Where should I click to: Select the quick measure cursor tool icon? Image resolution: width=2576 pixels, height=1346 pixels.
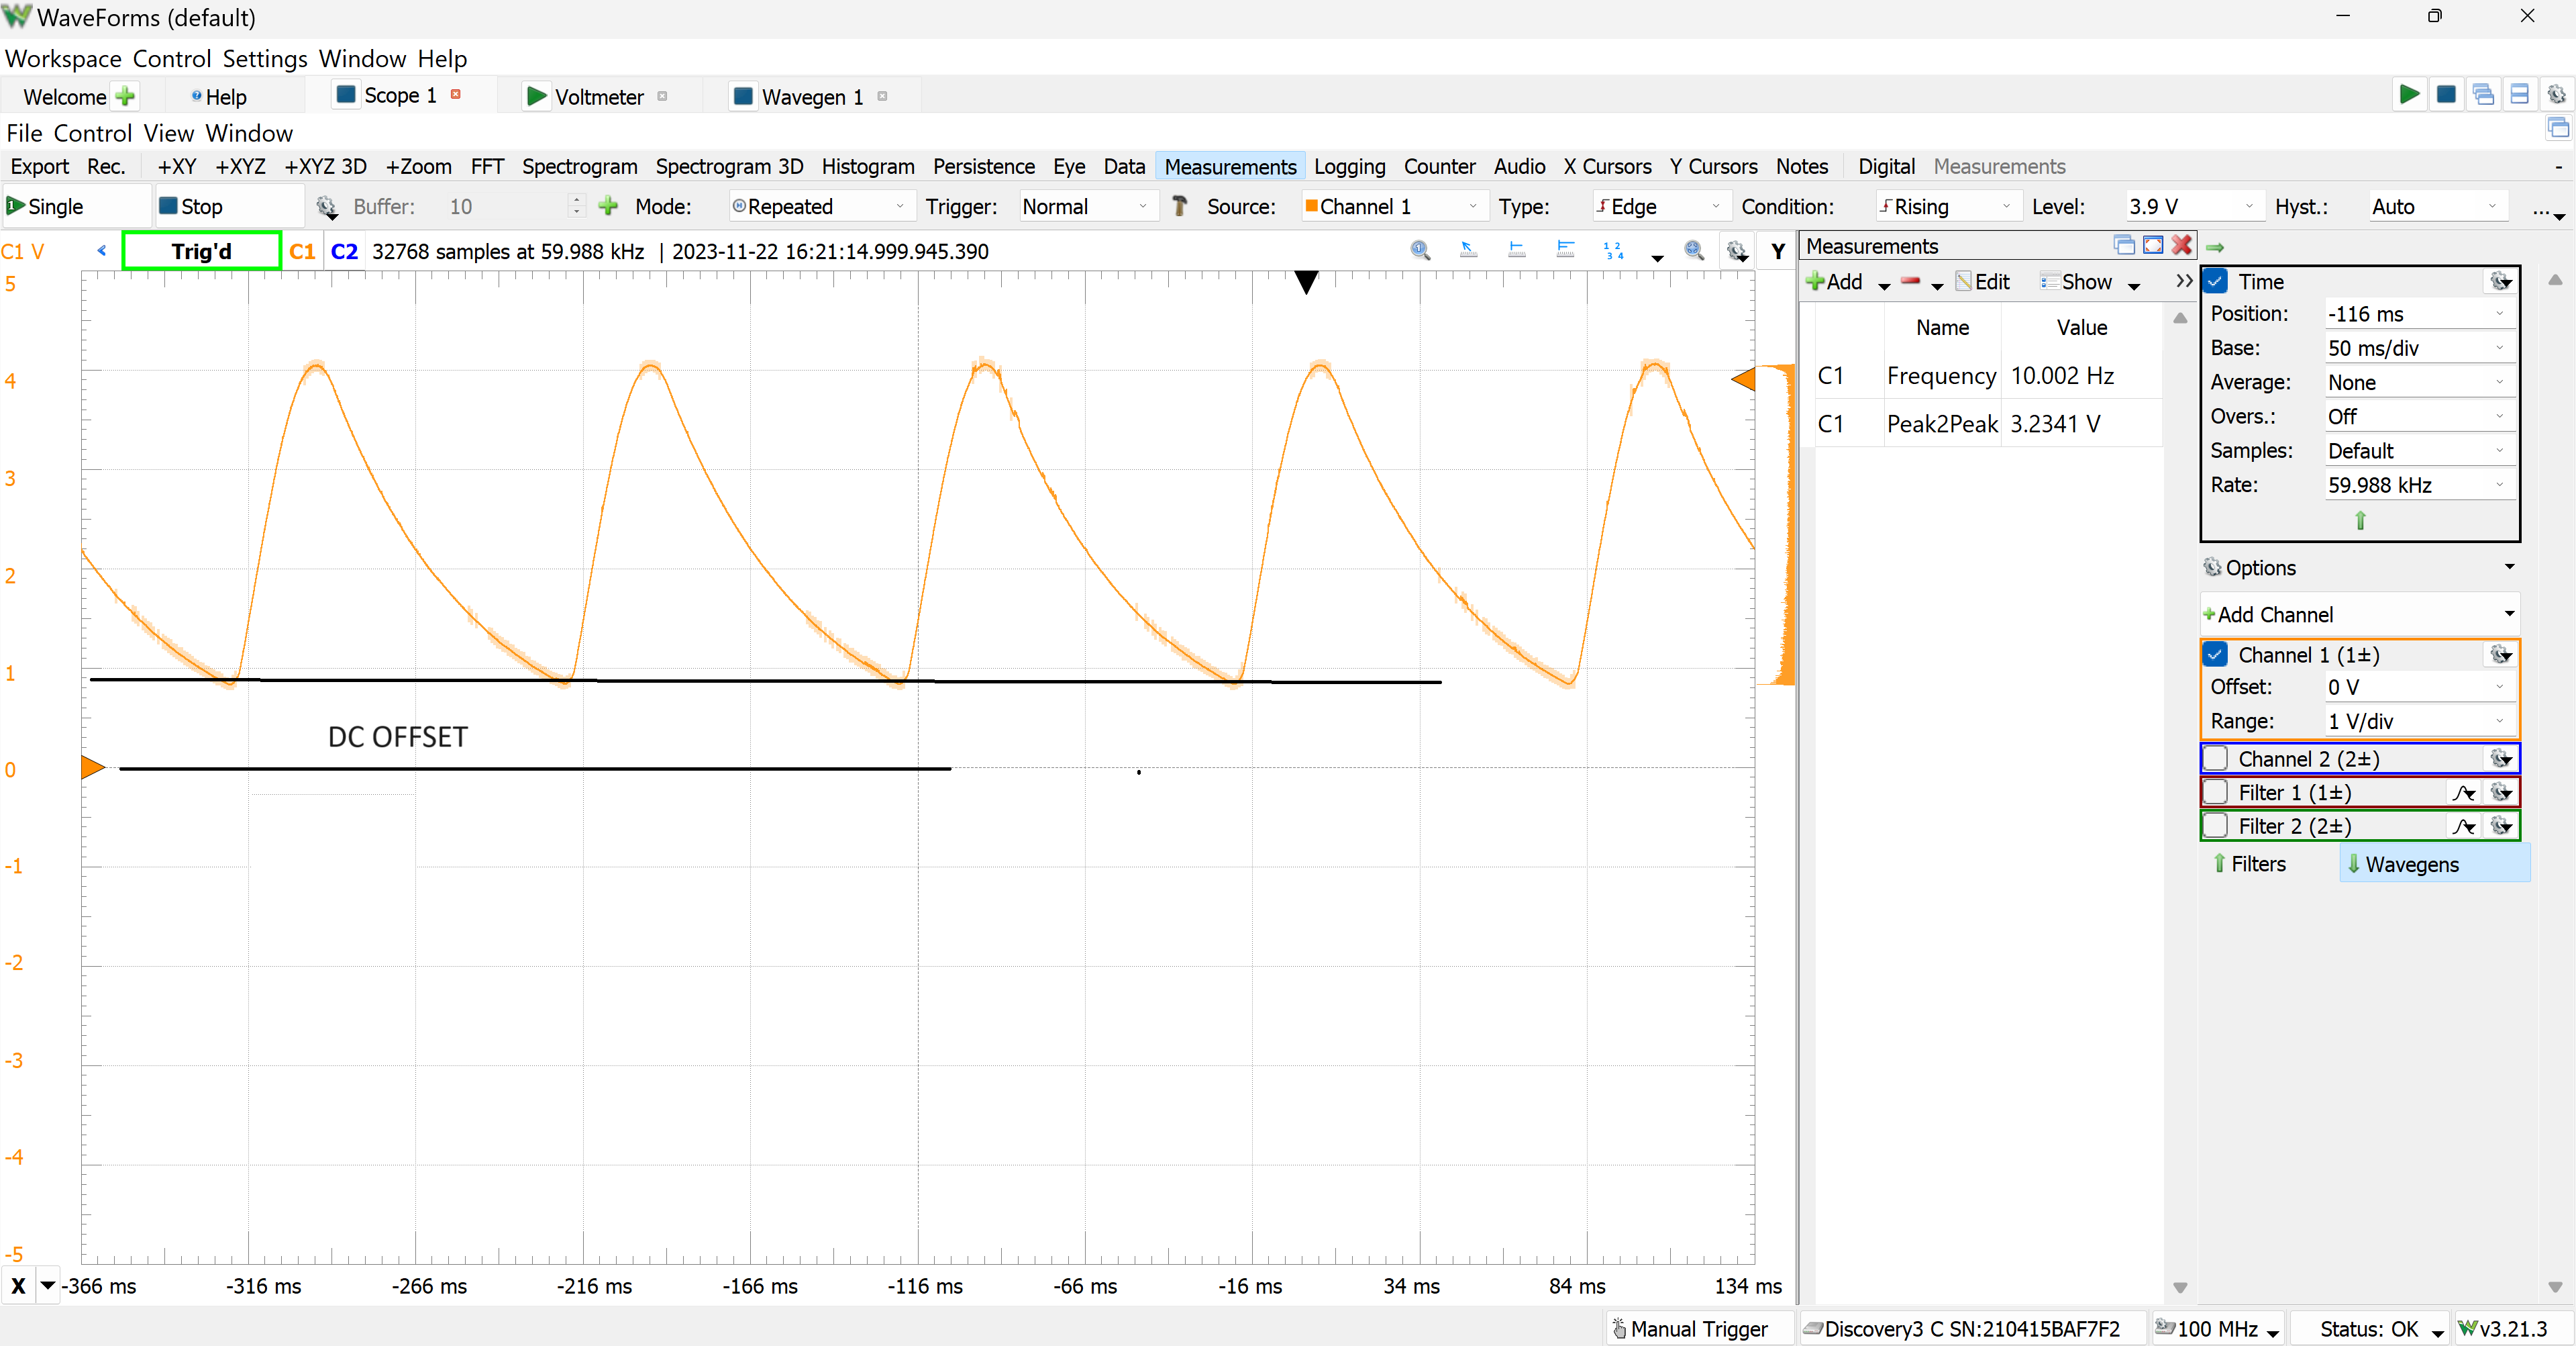[1468, 250]
